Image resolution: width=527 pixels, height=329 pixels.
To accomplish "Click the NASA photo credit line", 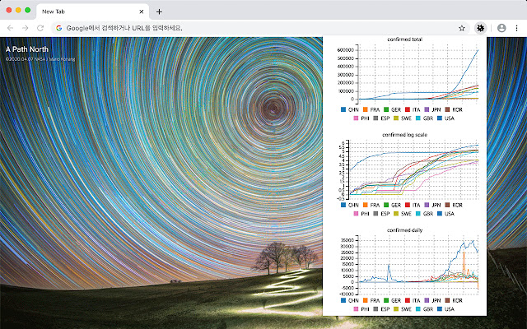I will [x=40, y=59].
